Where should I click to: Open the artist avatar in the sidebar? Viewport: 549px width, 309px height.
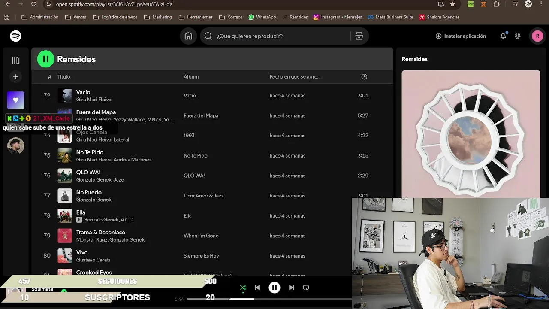[16, 146]
